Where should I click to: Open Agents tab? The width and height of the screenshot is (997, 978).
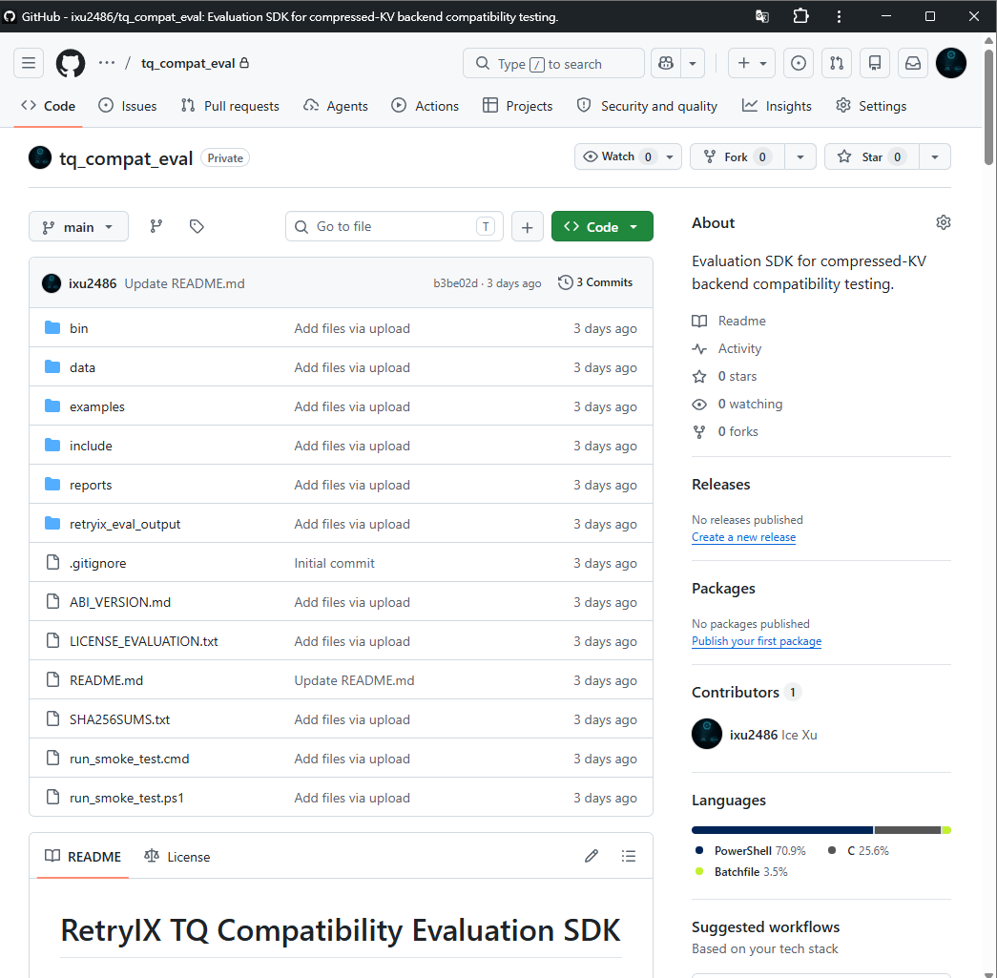click(336, 106)
